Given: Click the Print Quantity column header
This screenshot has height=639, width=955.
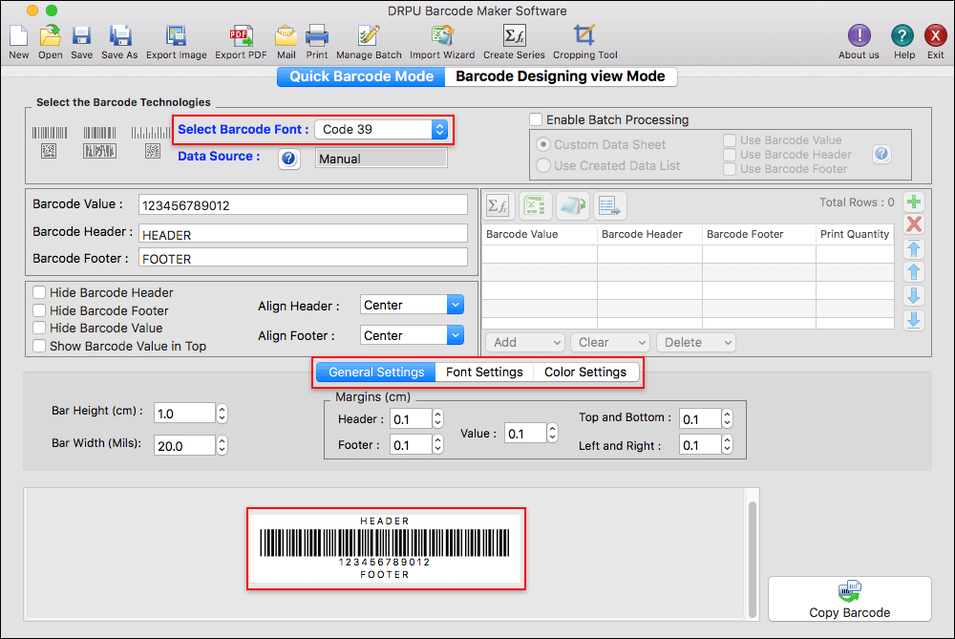Looking at the screenshot, I should pyautogui.click(x=855, y=235).
